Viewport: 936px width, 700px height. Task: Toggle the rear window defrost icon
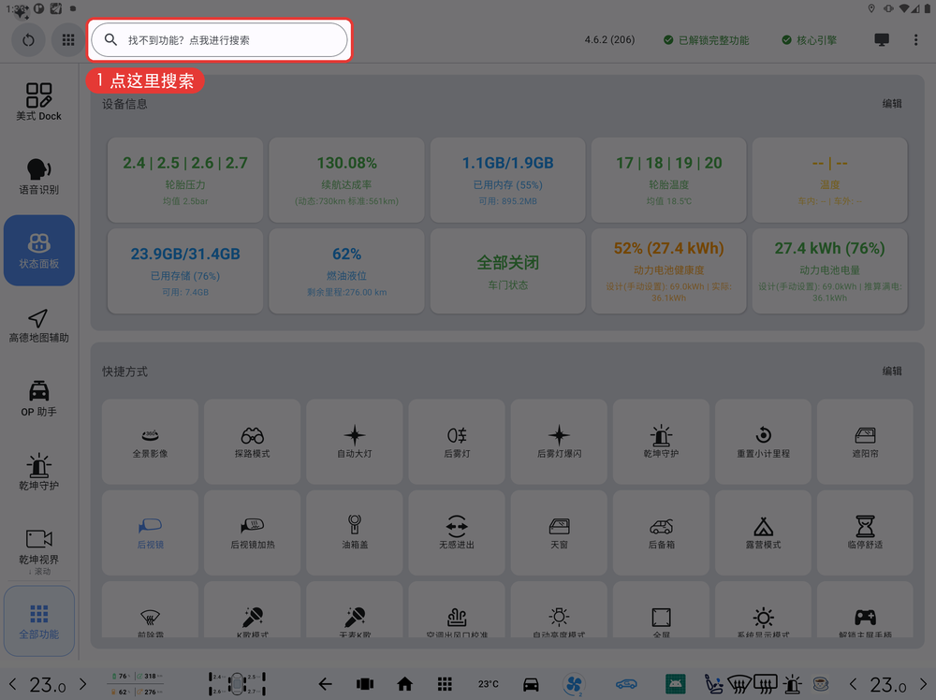pos(766,684)
